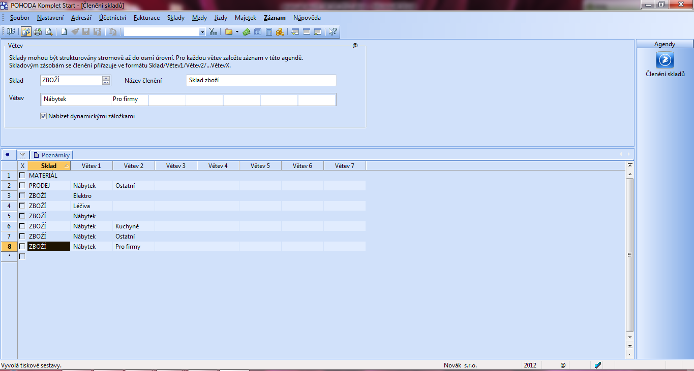
Task: Click Kuchyně cell in row 6
Action: point(134,226)
